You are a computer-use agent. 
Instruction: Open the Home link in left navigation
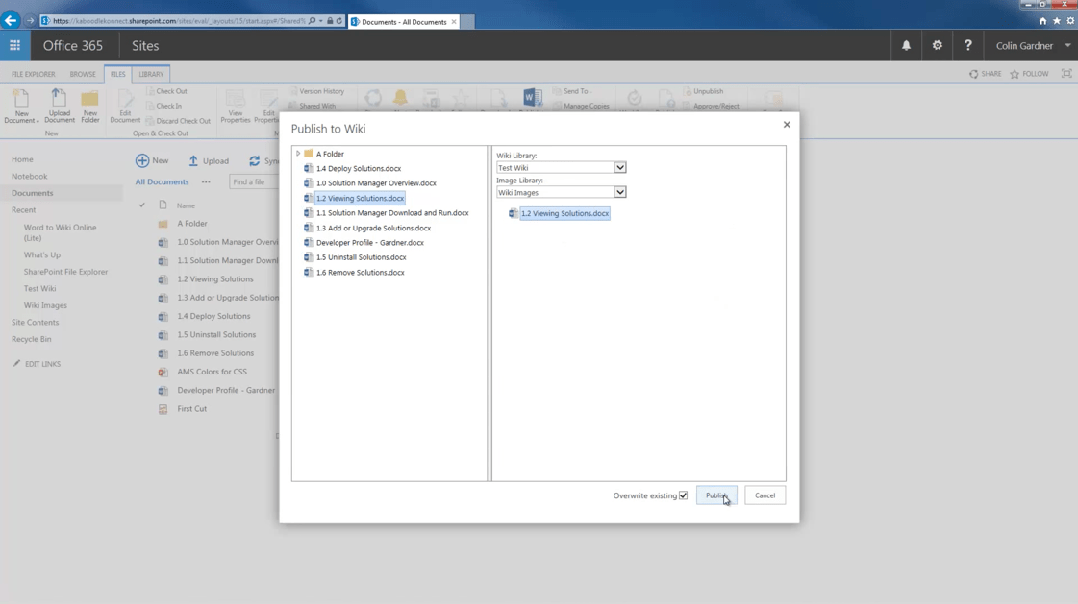(22, 159)
